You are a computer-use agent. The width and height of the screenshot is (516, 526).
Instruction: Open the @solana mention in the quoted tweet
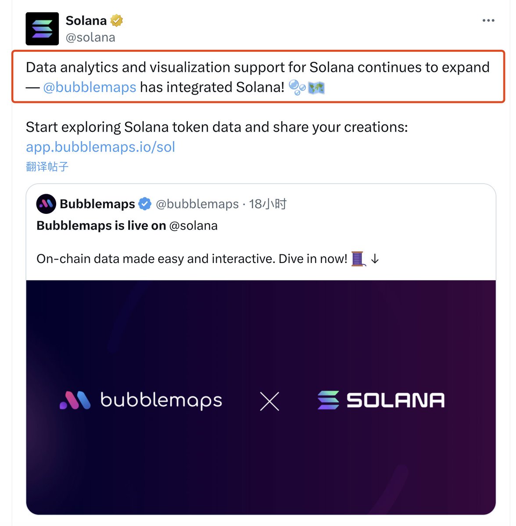pos(193,226)
